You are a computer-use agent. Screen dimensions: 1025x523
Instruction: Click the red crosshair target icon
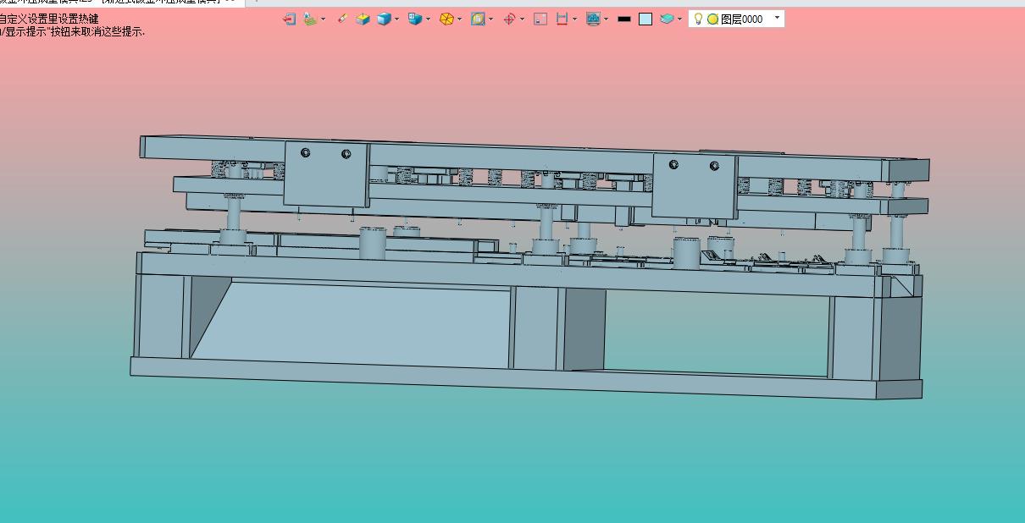[509, 19]
